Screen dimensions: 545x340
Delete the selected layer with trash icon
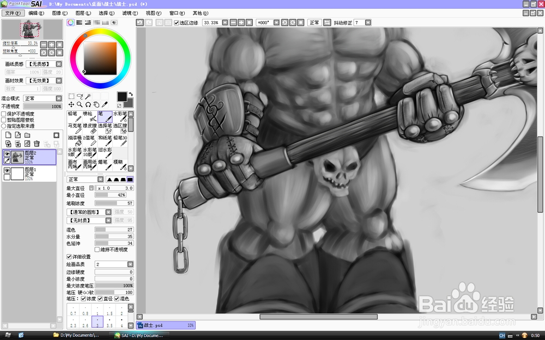(x=37, y=144)
